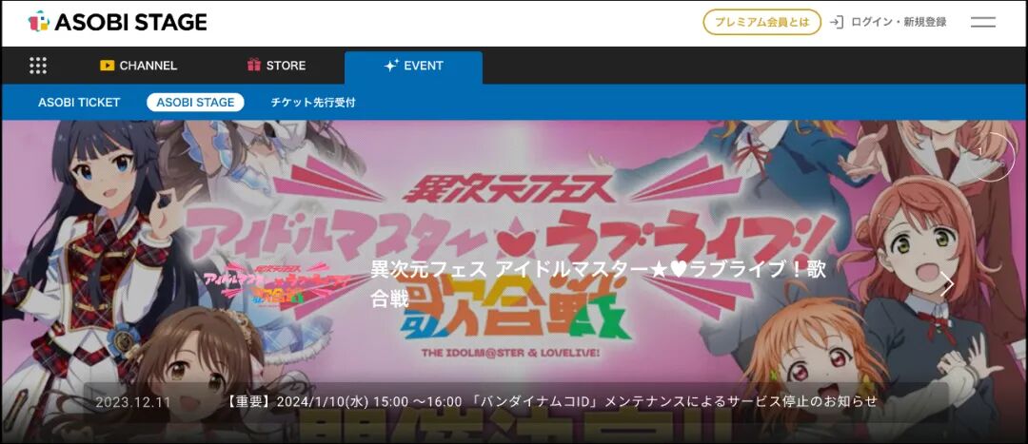Click the 2023.12.11 news date
Image resolution: width=1028 pixels, height=444 pixels.
pyautogui.click(x=133, y=402)
